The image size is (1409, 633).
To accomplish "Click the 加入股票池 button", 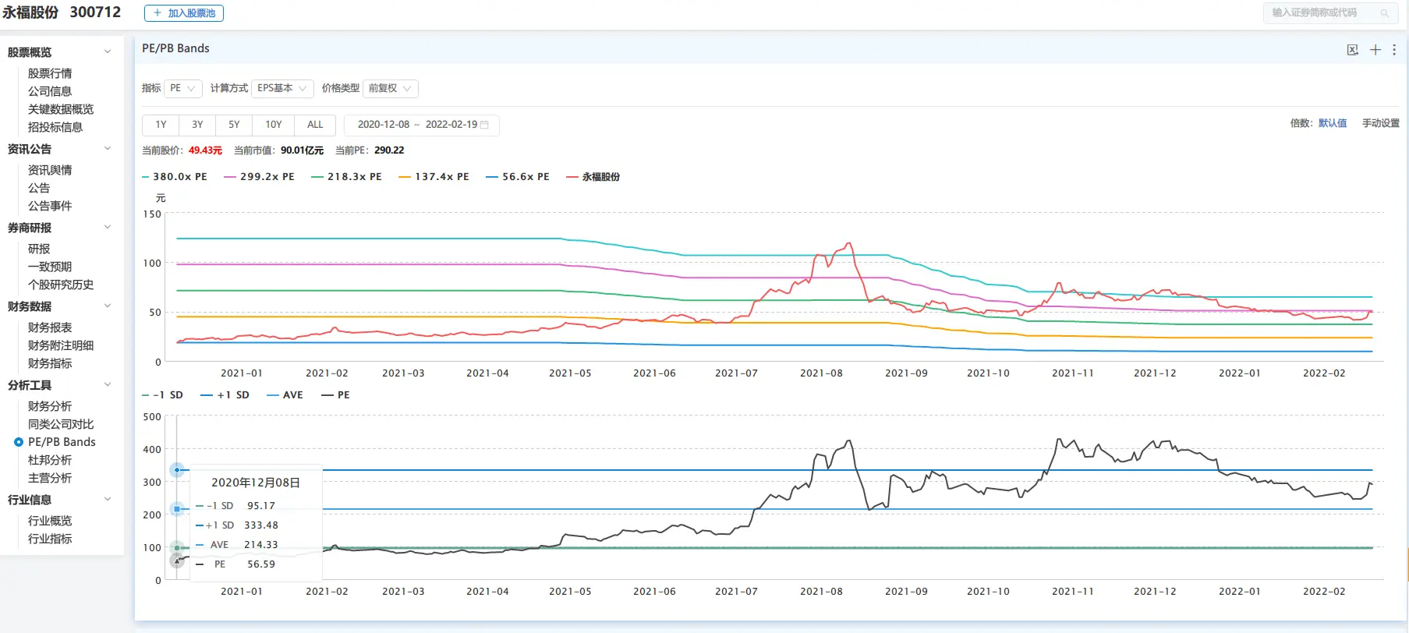I will [x=184, y=13].
